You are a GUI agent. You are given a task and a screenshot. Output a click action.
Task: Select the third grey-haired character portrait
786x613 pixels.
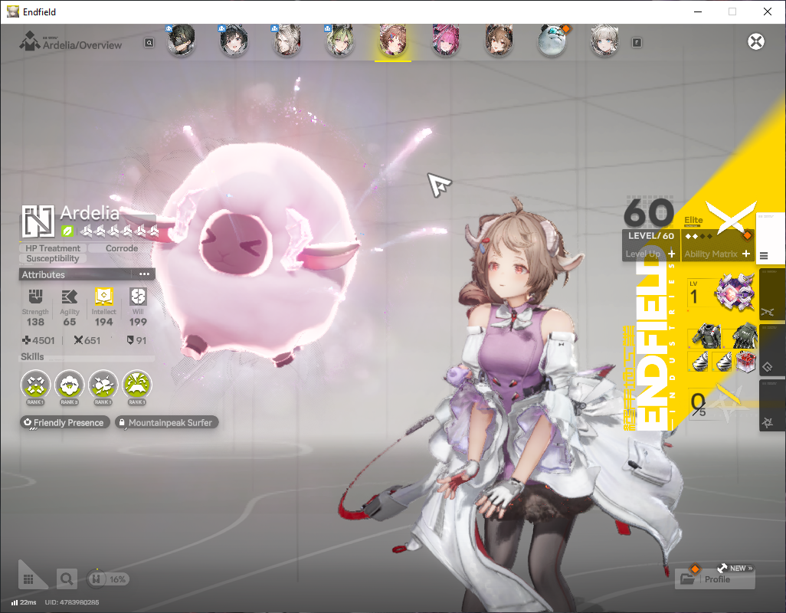click(x=287, y=40)
